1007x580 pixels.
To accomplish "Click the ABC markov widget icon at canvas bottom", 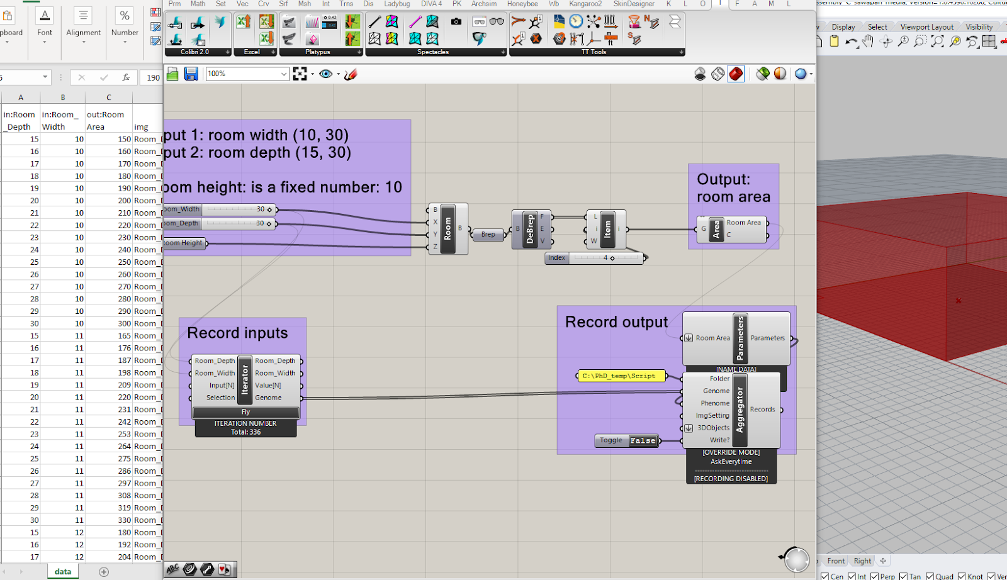I will click(x=172, y=569).
